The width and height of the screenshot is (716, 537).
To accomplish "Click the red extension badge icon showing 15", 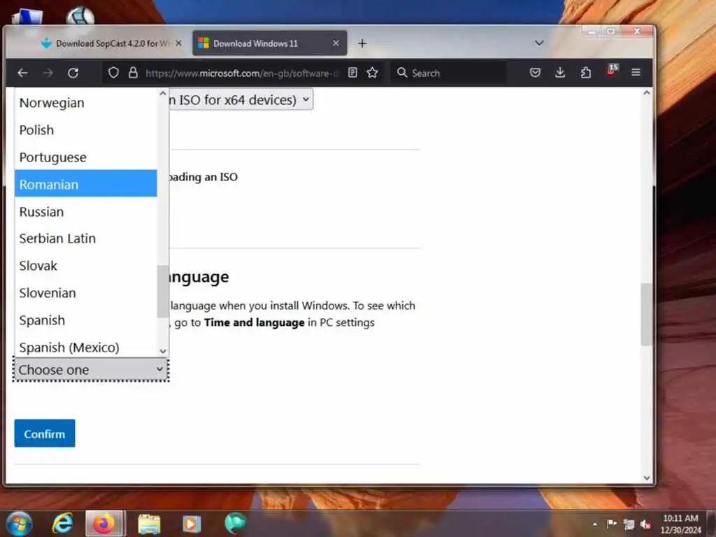I will coord(611,71).
